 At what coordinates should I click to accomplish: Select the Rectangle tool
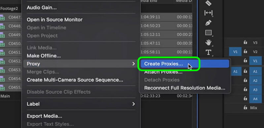click(x=209, y=33)
